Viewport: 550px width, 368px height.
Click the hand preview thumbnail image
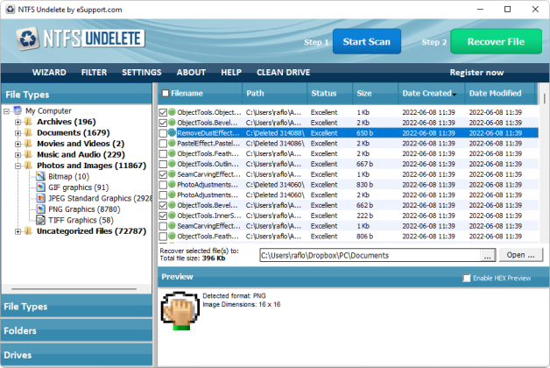180,311
